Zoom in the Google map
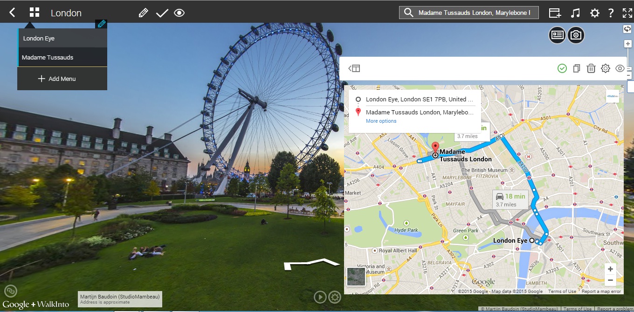The height and width of the screenshot is (312, 634). (610, 269)
